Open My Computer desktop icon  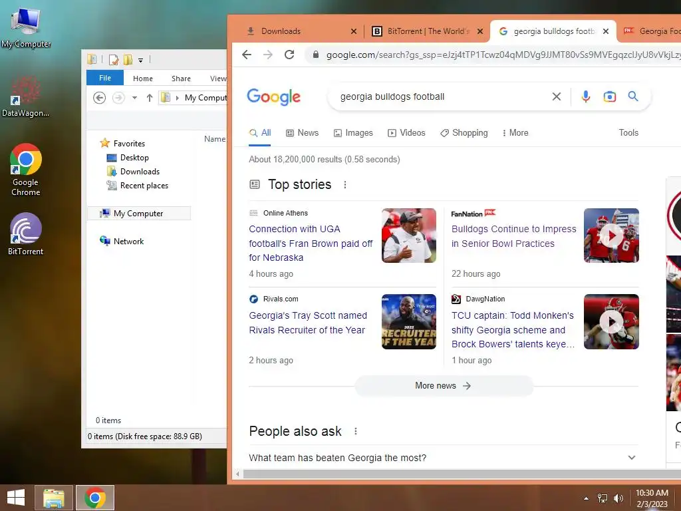pos(26,28)
